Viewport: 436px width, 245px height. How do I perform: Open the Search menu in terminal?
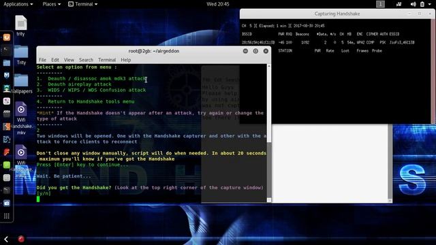click(86, 60)
